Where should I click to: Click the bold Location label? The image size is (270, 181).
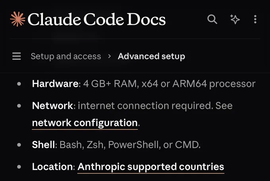coord(52,167)
